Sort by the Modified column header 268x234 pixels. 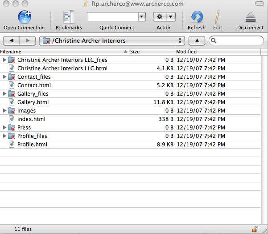(x=218, y=52)
